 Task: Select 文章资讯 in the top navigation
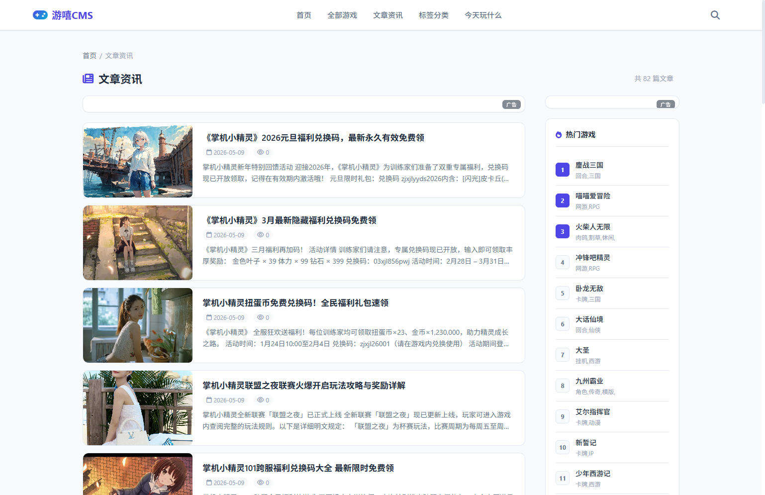point(388,15)
